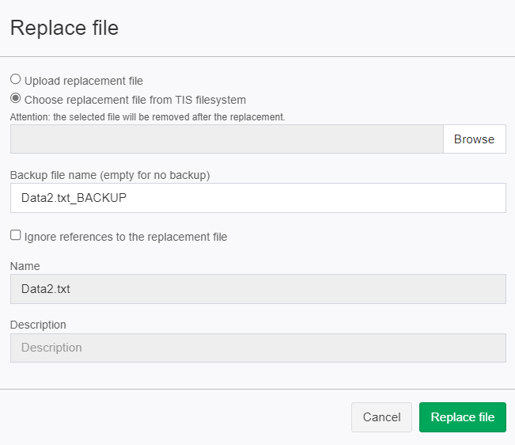Click the Data2.txt_BACKUP text in backup field
Viewport: 515px width, 445px height.
tap(74, 198)
